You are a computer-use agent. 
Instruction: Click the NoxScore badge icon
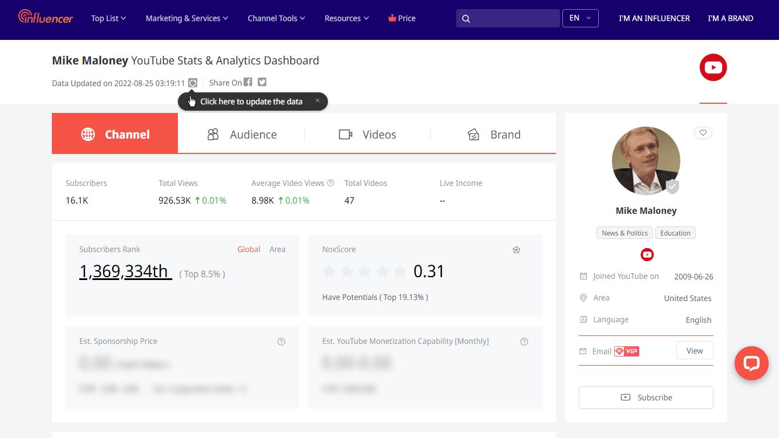(517, 250)
